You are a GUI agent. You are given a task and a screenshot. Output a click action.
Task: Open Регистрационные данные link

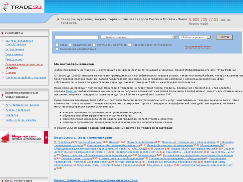click(x=22, y=105)
